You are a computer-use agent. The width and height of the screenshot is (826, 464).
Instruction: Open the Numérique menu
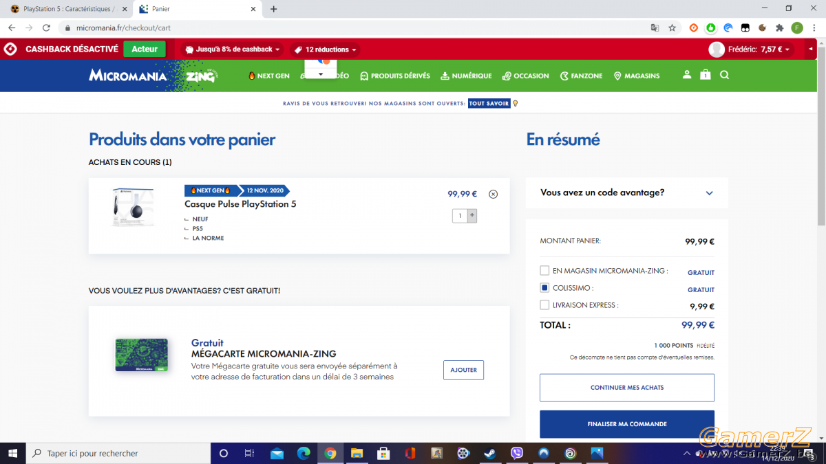point(466,76)
